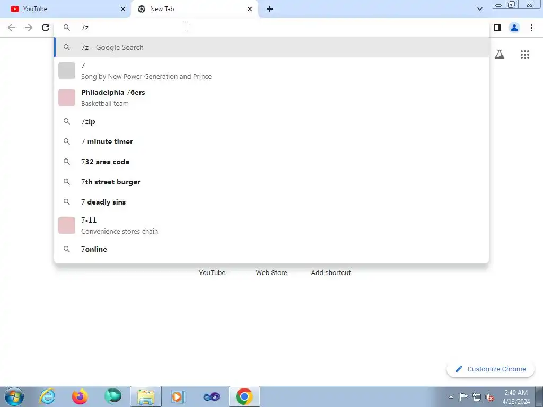Viewport: 543px width, 407px height.
Task: Open Chrome side panel icon
Action: pos(497,28)
